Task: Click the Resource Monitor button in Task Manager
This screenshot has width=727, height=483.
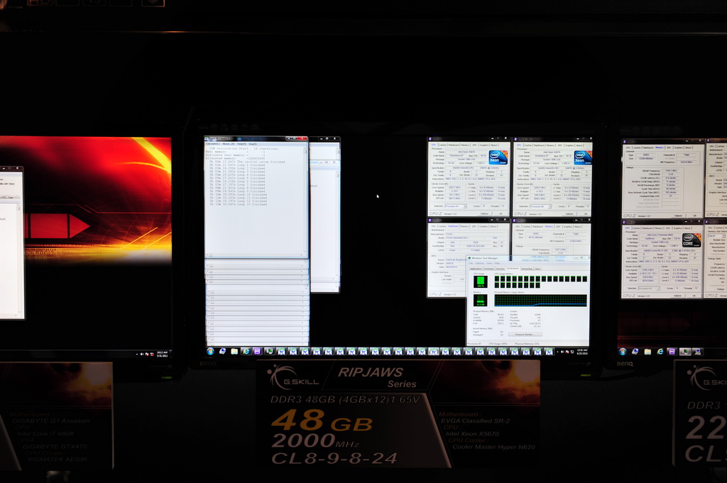Action: tap(523, 334)
